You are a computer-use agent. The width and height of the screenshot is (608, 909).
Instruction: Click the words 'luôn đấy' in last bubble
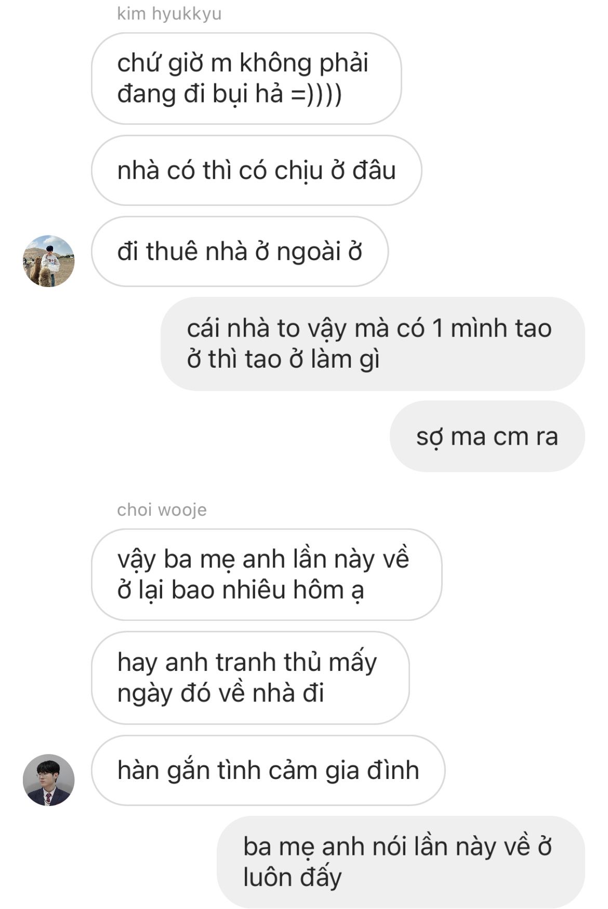tap(292, 878)
